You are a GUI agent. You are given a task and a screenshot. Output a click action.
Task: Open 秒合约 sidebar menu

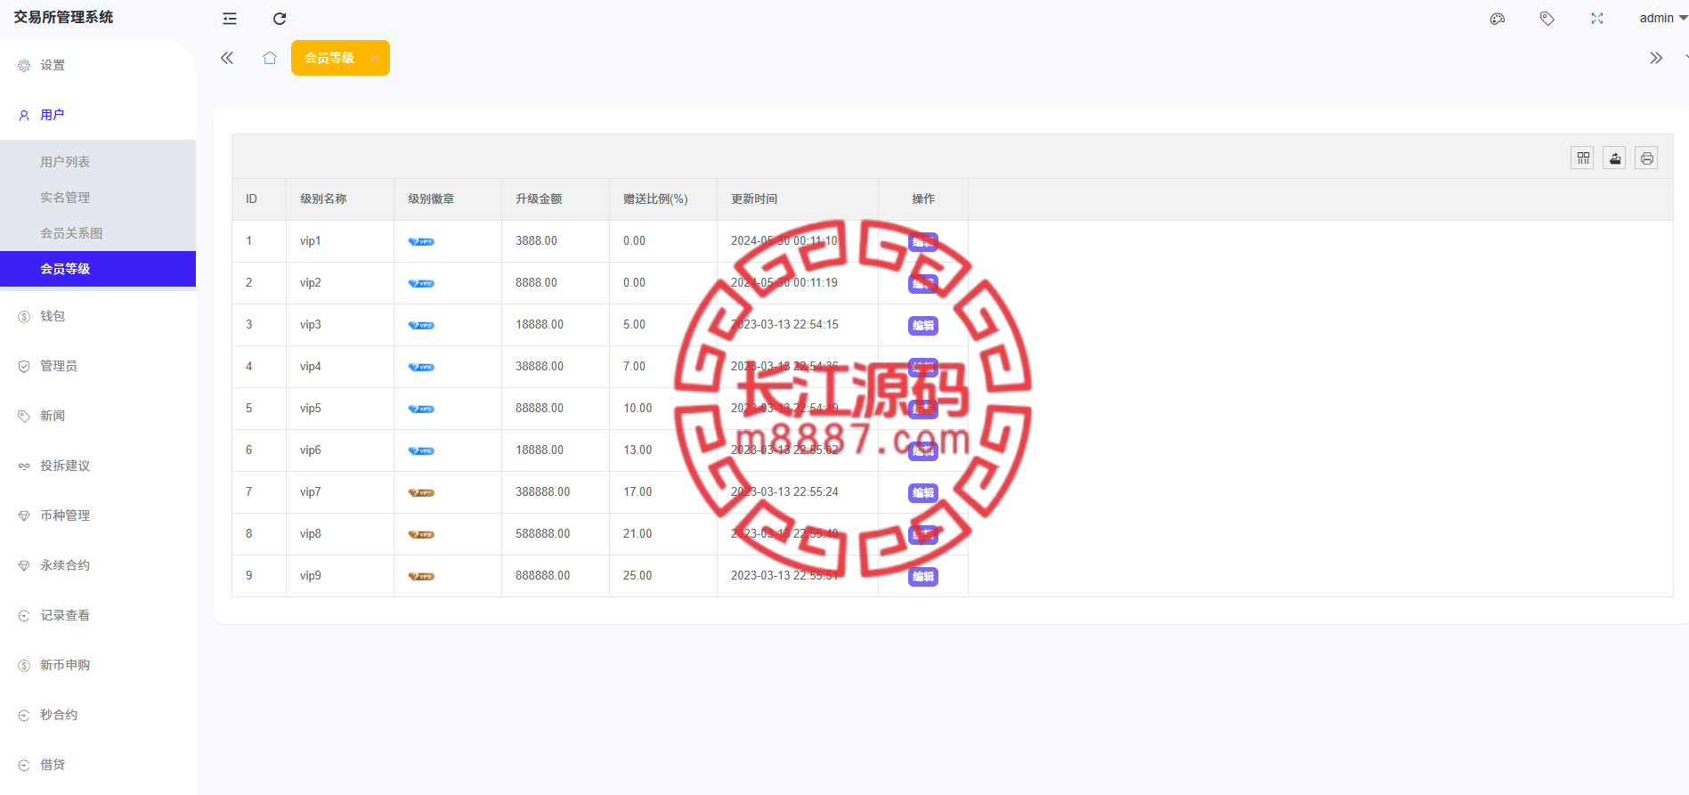click(98, 715)
